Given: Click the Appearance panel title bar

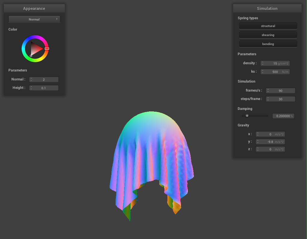Looking at the screenshot, I should coord(34,8).
